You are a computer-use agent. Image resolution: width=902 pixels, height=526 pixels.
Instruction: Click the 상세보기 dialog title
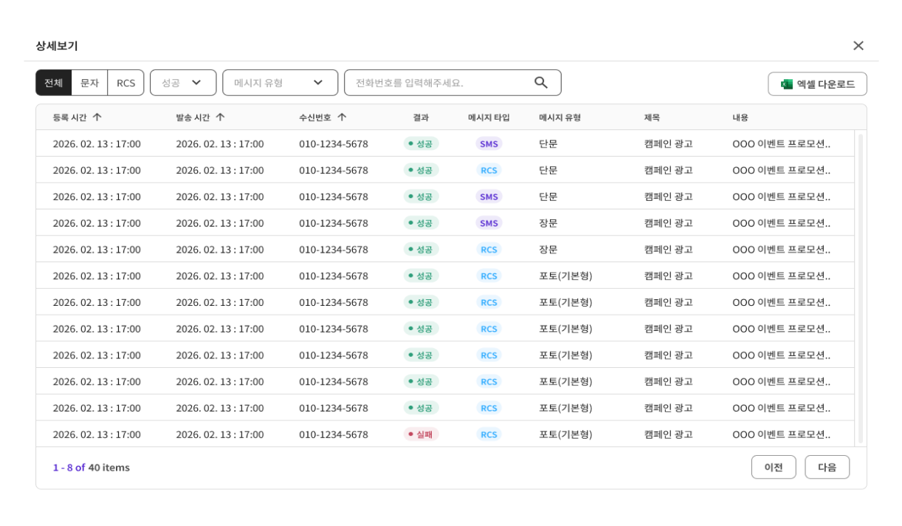[x=57, y=46]
